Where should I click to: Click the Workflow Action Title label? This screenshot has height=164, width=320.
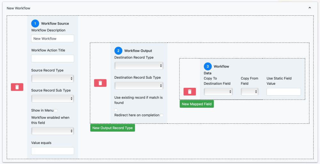coord(48,50)
